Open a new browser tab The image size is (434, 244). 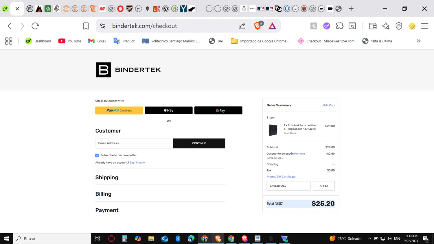click(x=351, y=9)
